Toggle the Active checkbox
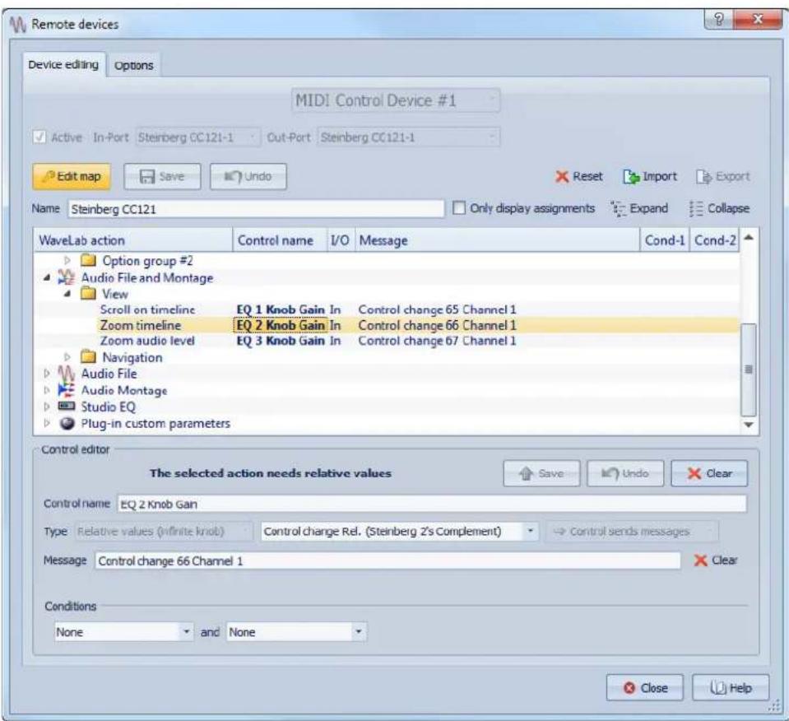 tap(39, 137)
